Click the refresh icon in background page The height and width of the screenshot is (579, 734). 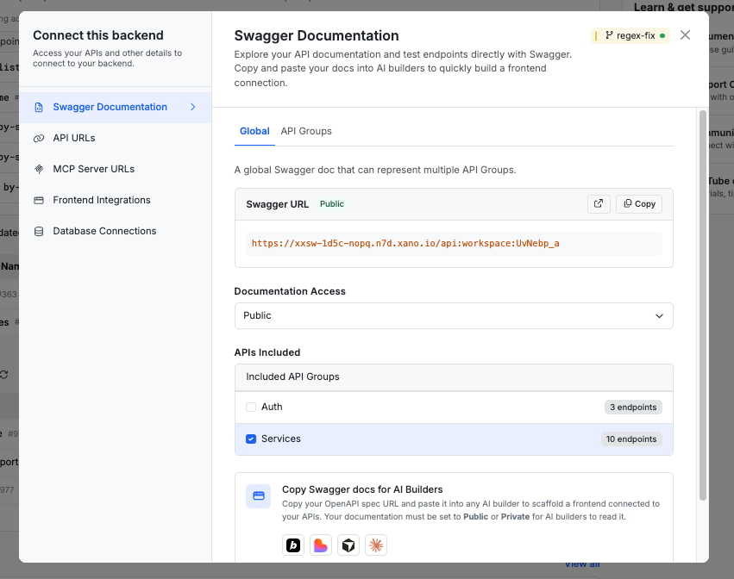tap(3, 375)
